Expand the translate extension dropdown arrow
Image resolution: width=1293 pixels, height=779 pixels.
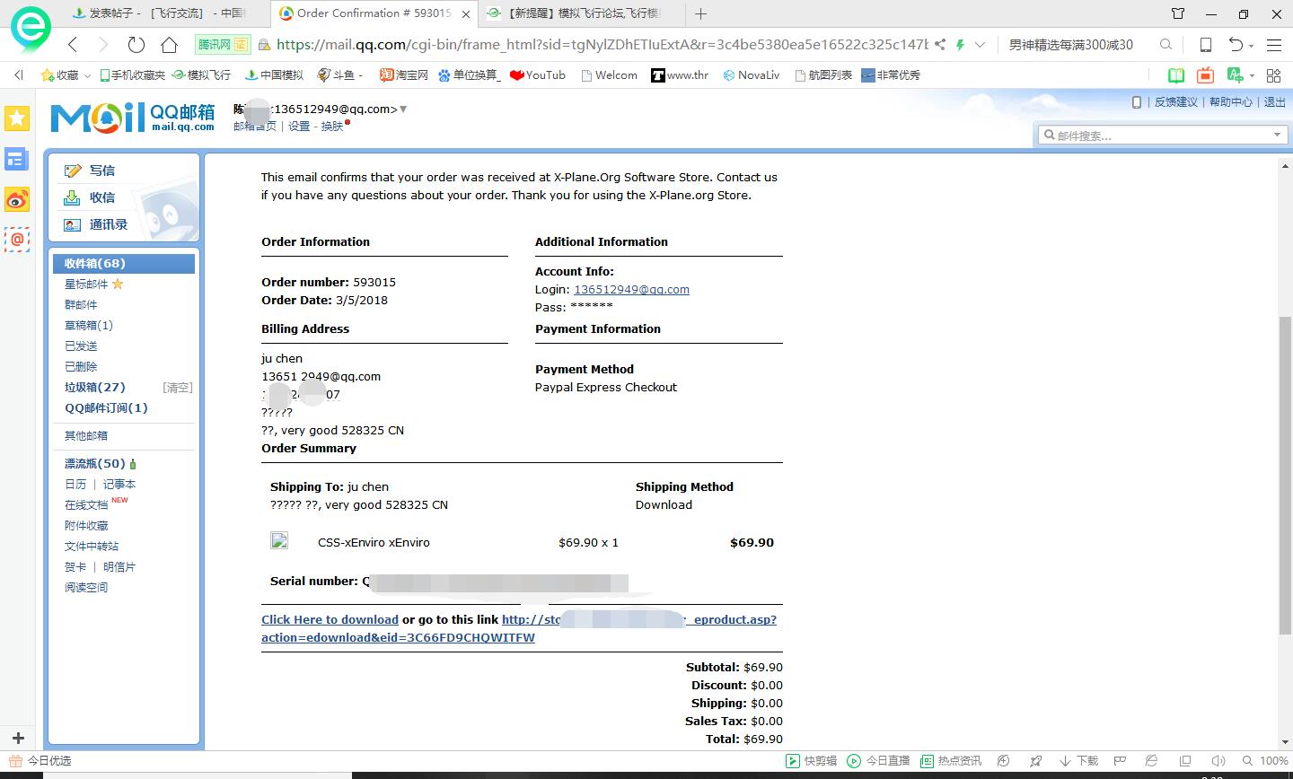pos(1252,76)
